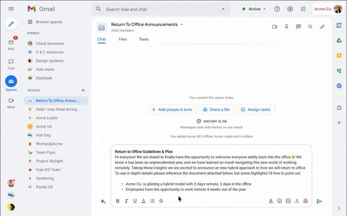The image size is (347, 216).
Task: Switch to the Tasks tab
Action: (x=144, y=39)
